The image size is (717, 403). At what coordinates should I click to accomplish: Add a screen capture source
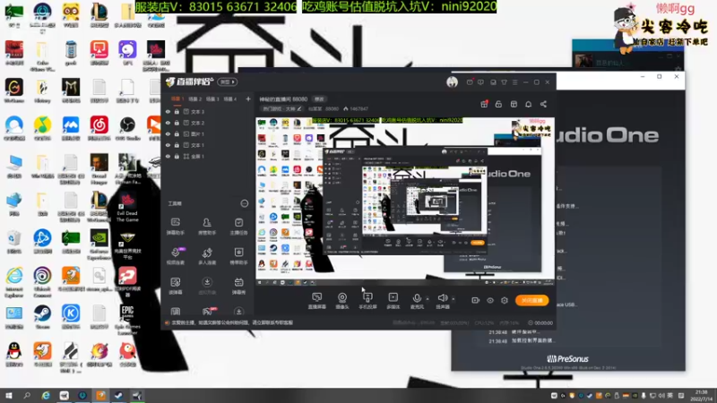coord(317,301)
